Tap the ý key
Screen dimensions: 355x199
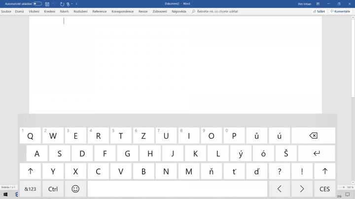(x=241, y=153)
